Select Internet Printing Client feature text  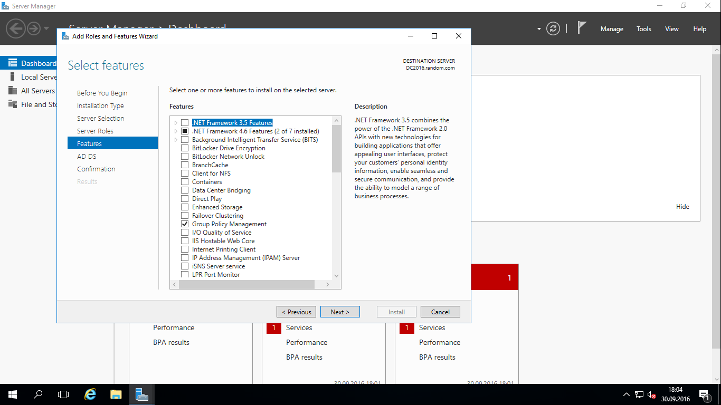click(224, 249)
